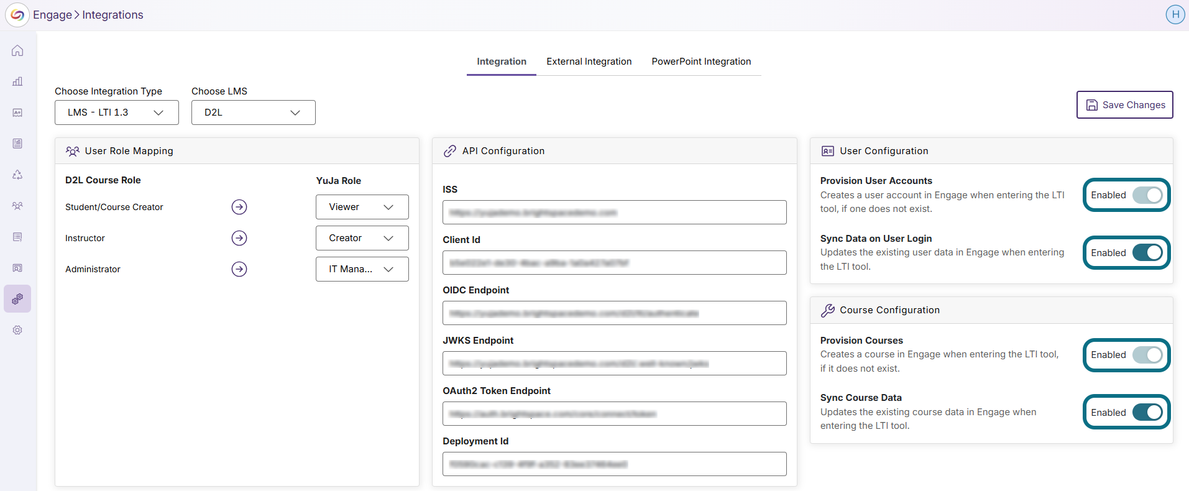Screen dimensions: 1189x491
Task: Click the Instructor role label
Action: tap(85, 238)
